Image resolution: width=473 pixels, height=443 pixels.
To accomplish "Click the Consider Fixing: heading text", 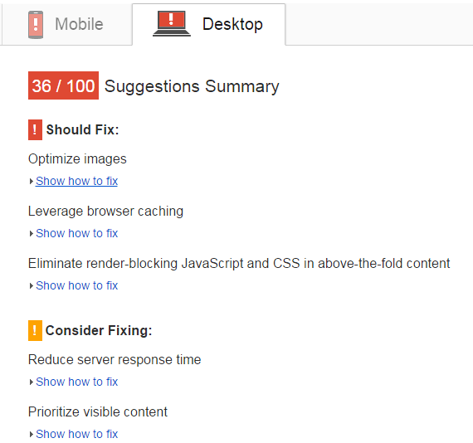I will (x=99, y=330).
